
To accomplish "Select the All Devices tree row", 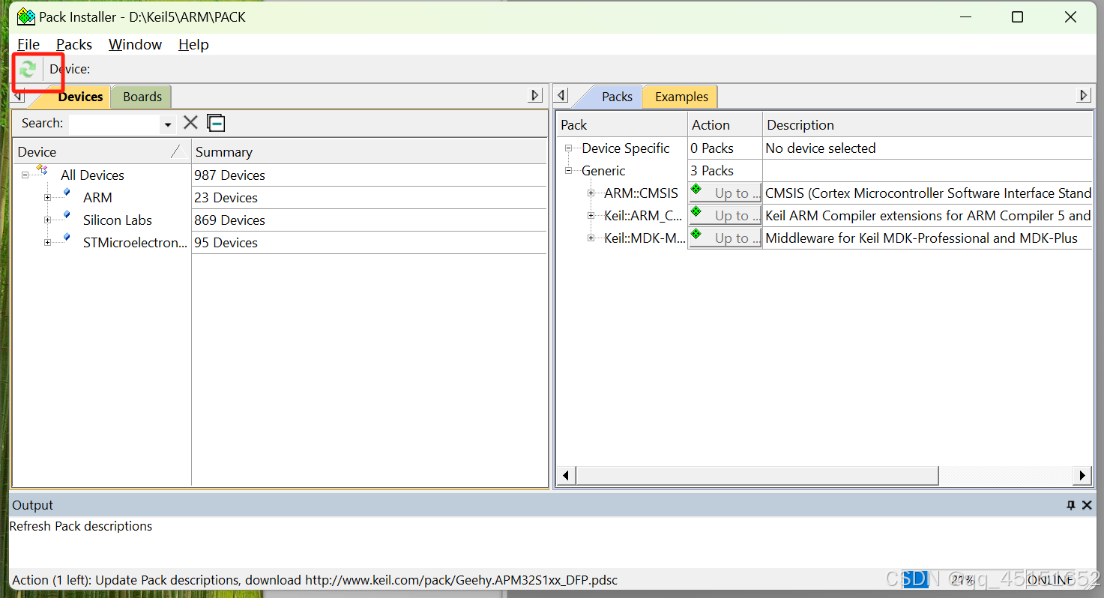I will [x=92, y=175].
